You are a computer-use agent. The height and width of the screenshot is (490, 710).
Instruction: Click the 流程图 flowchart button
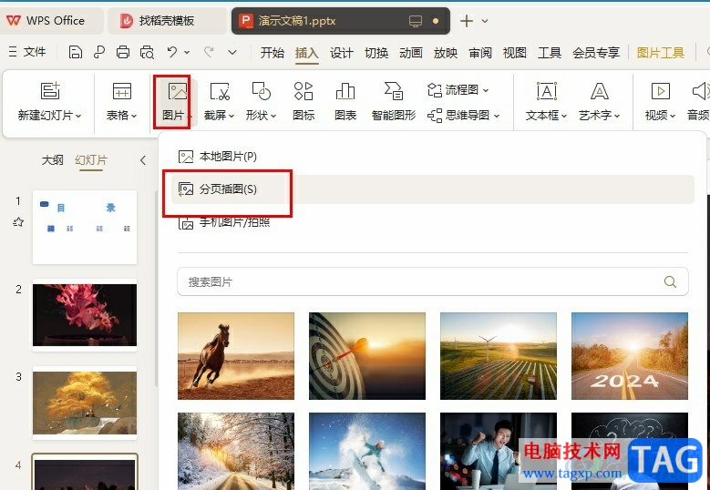click(x=458, y=89)
